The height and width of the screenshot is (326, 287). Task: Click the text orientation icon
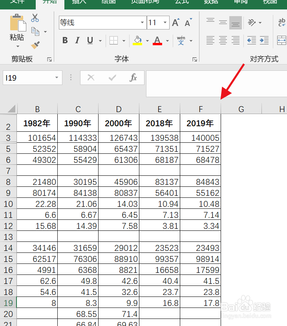point(252,22)
